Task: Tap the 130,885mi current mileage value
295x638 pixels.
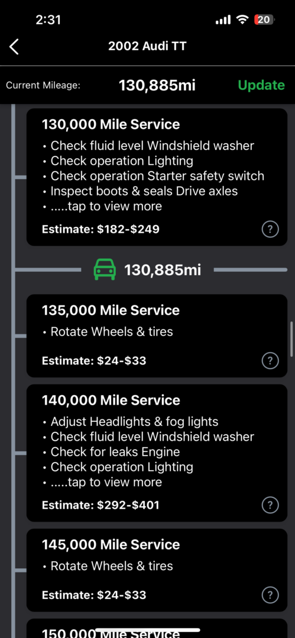Action: click(157, 85)
